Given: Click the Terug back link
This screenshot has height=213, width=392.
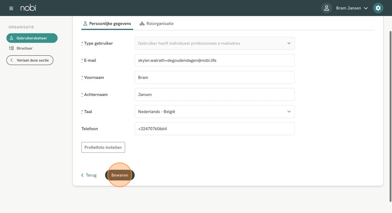Looking at the screenshot, I should (89, 175).
